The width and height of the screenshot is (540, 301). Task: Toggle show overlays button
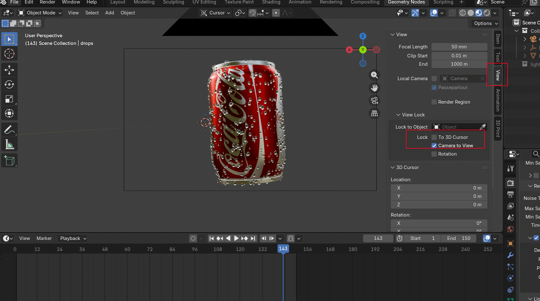(x=434, y=13)
